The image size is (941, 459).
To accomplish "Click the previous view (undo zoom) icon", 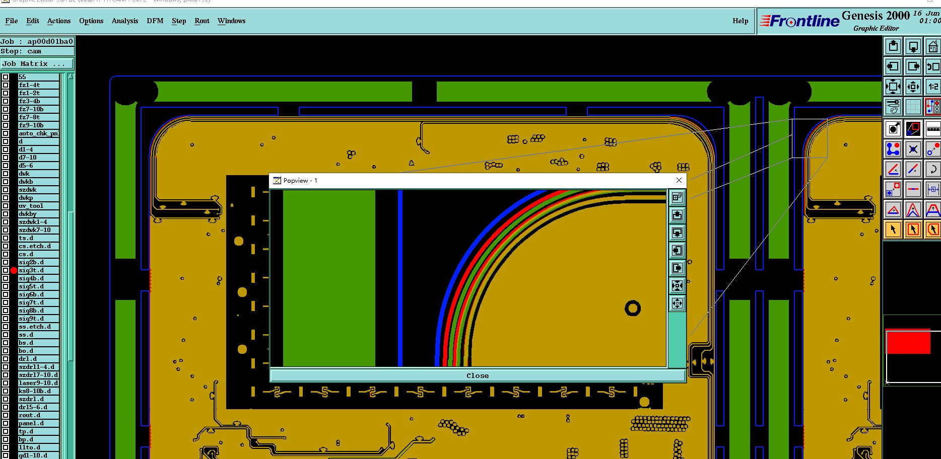I will (x=933, y=66).
